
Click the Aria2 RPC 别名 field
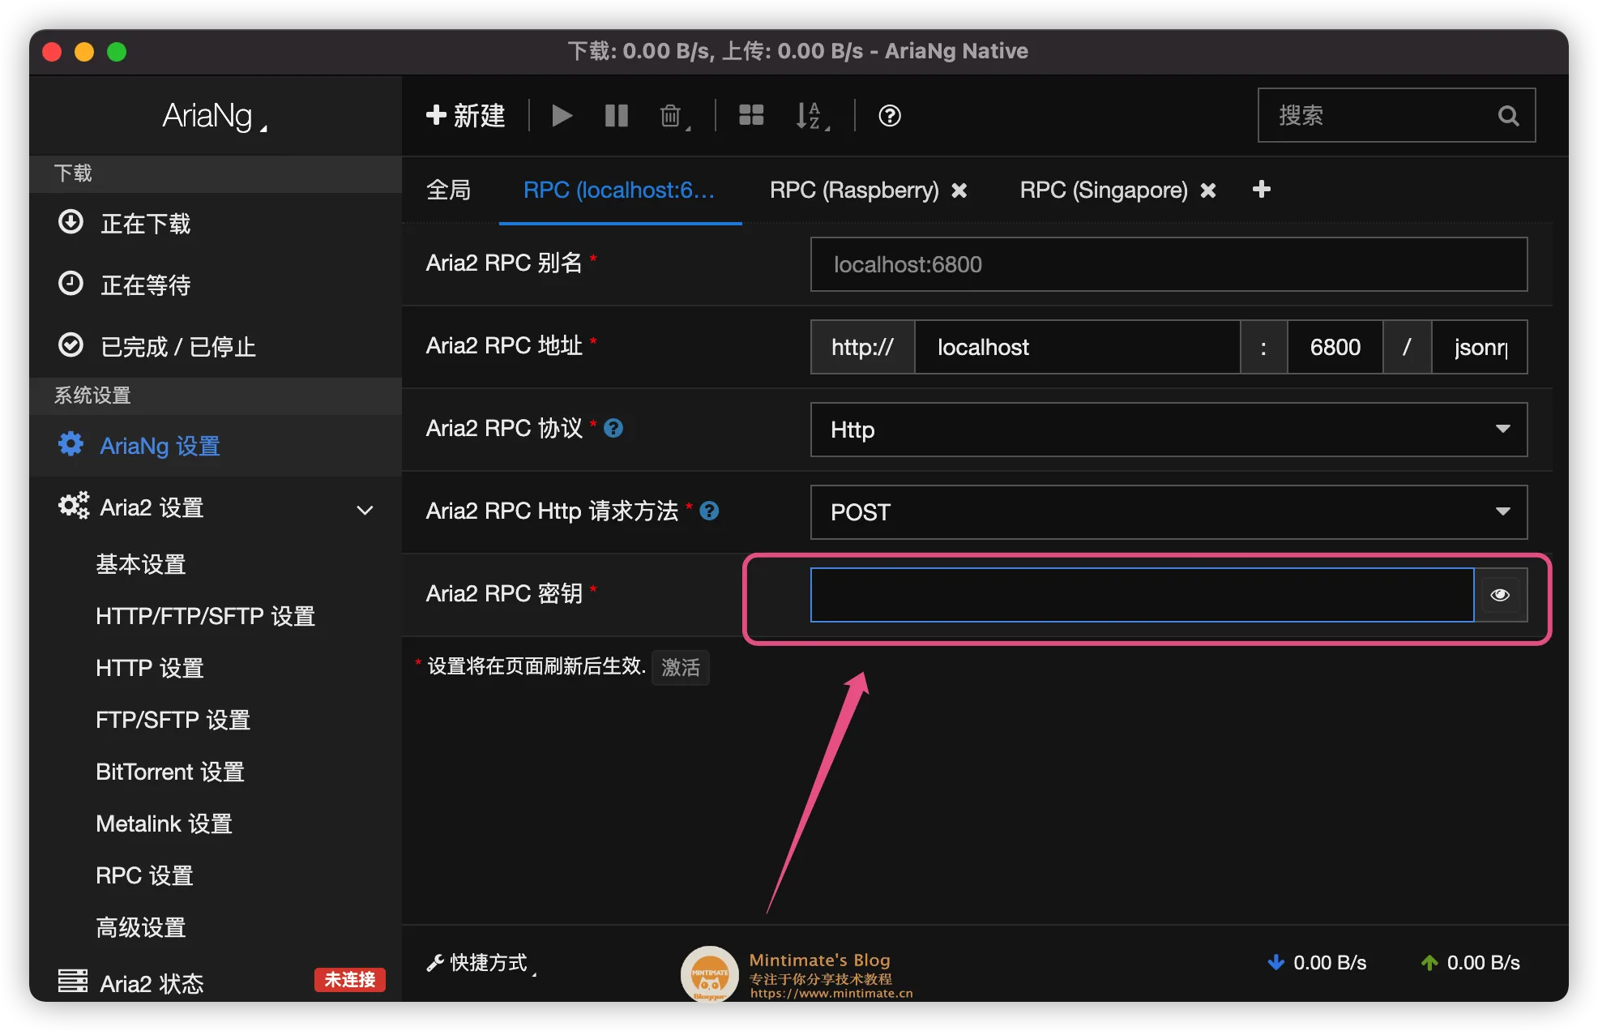click(1169, 264)
